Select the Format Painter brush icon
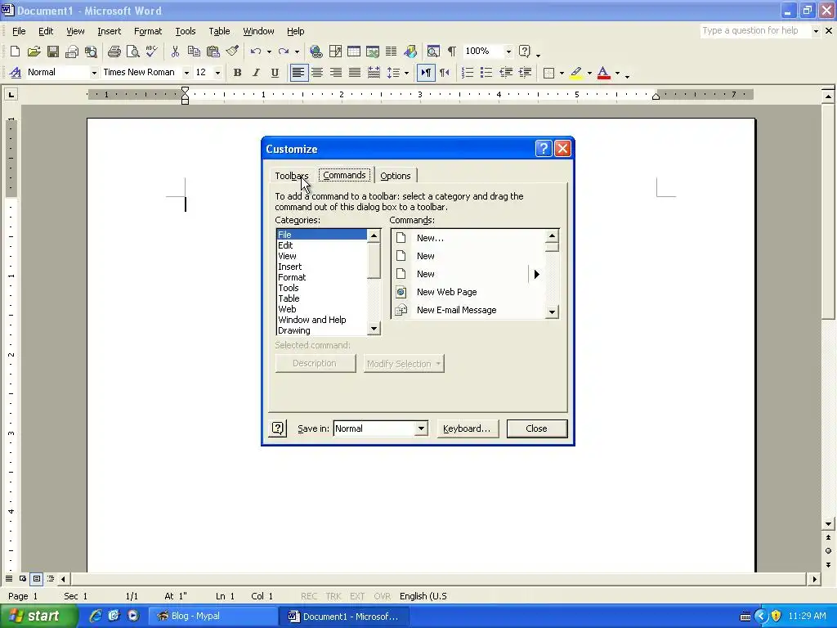The height and width of the screenshot is (628, 837). click(232, 52)
